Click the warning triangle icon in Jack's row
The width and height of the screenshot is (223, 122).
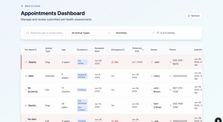point(112,62)
